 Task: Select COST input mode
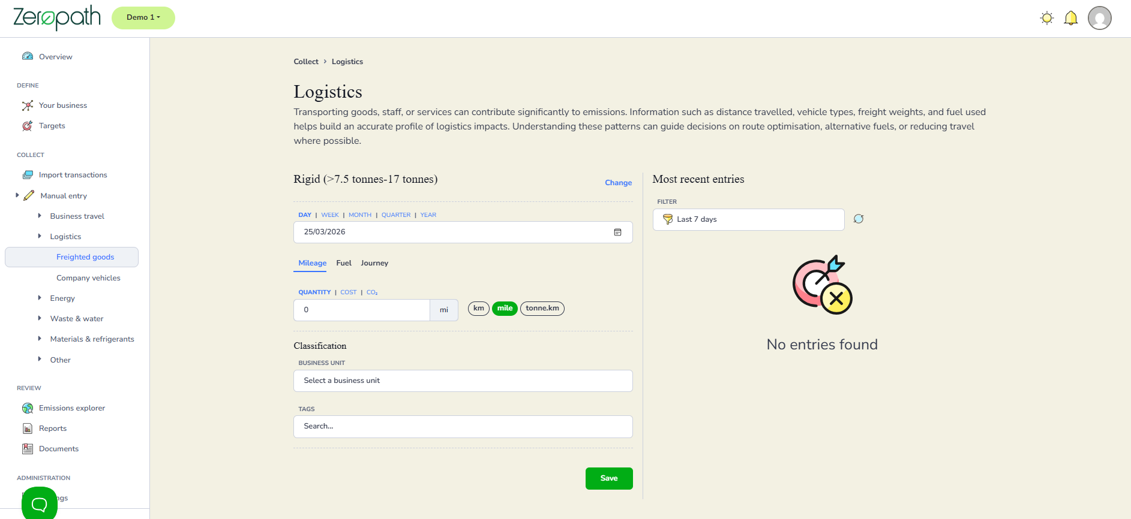point(349,292)
